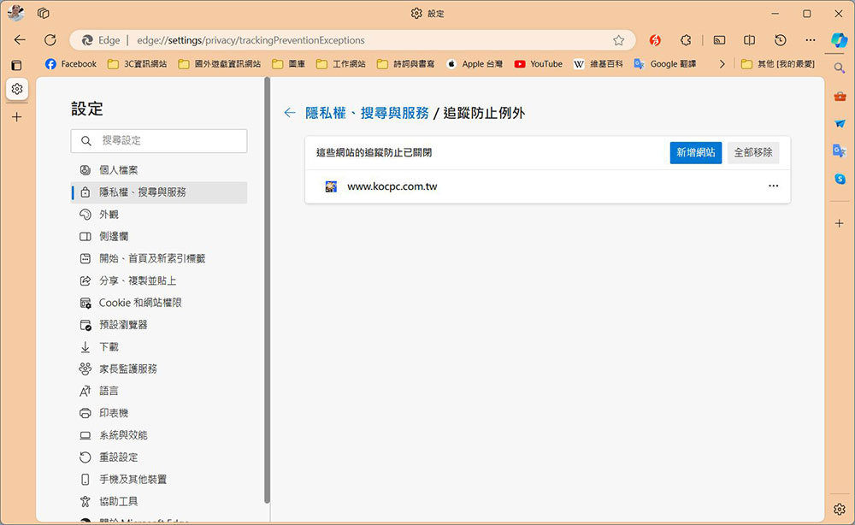Open the Google 翻譯 bookmark
Screen dimensions: 855x525
click(664, 64)
